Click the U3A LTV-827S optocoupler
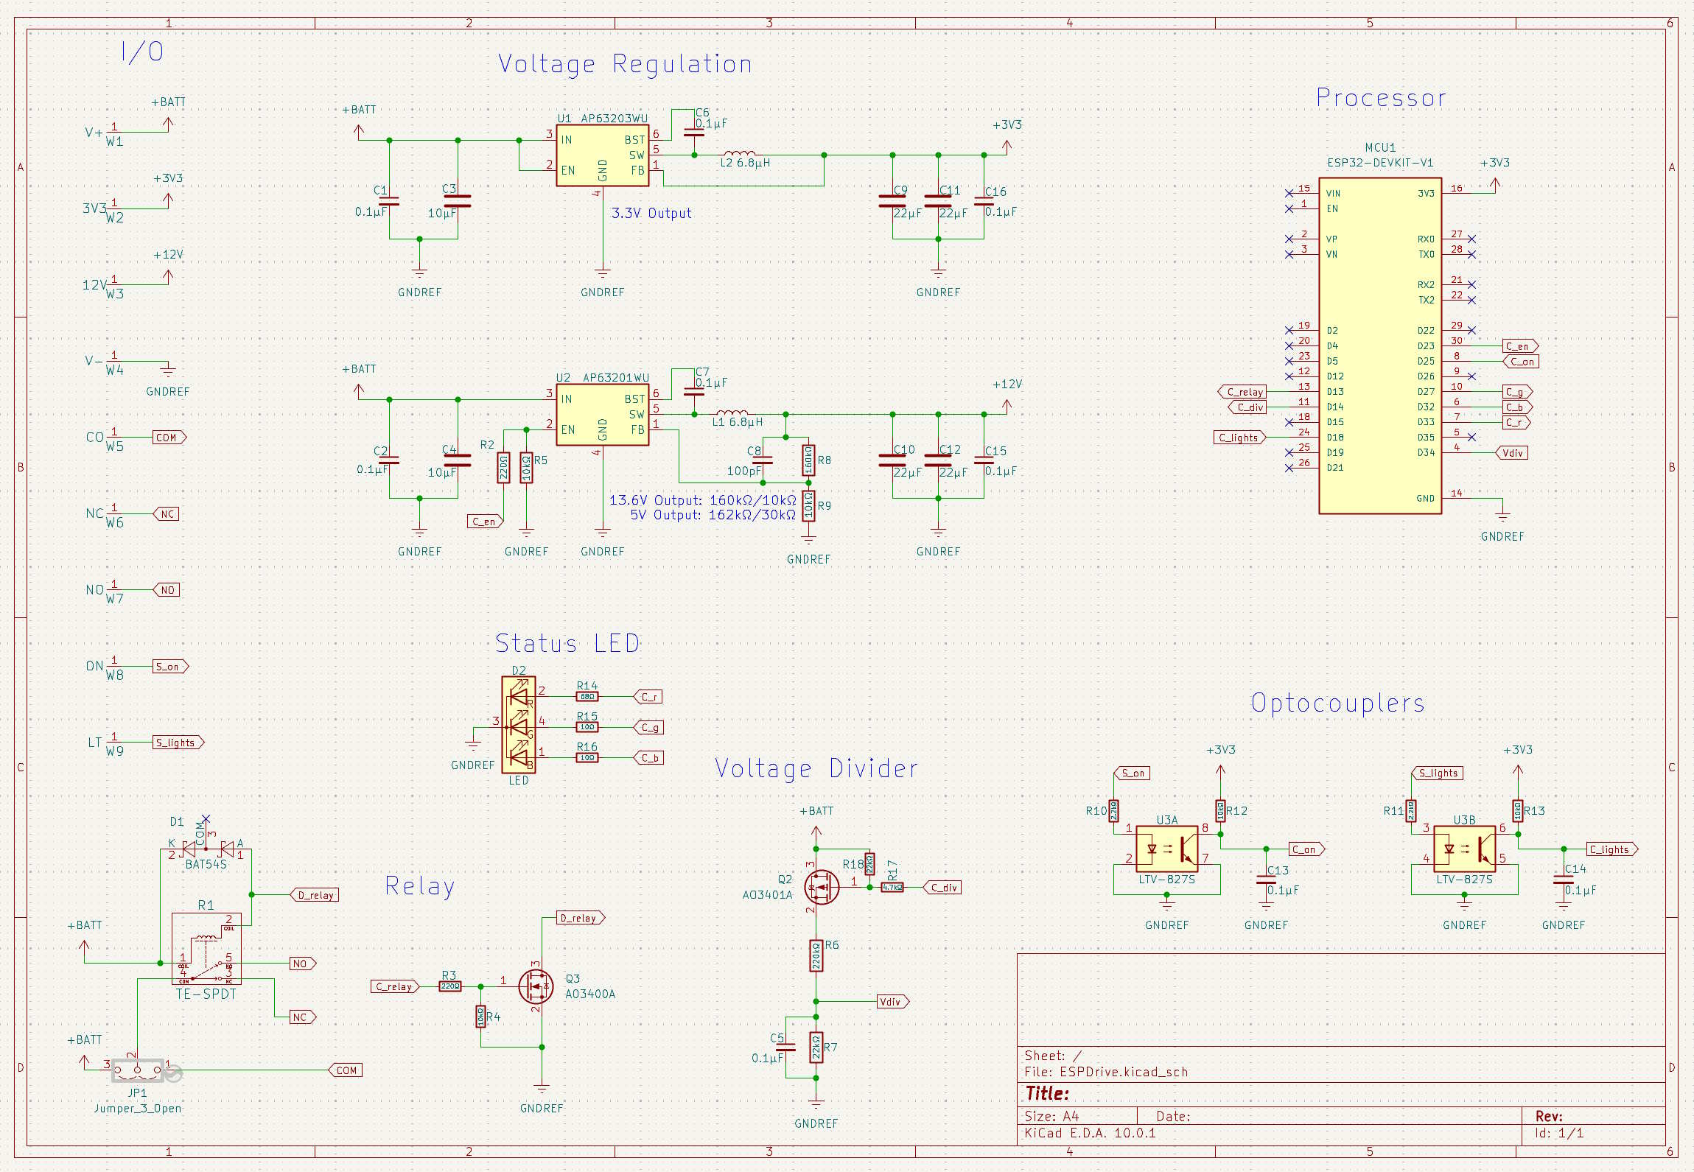Screen dimensions: 1694x1172 (x=1166, y=849)
